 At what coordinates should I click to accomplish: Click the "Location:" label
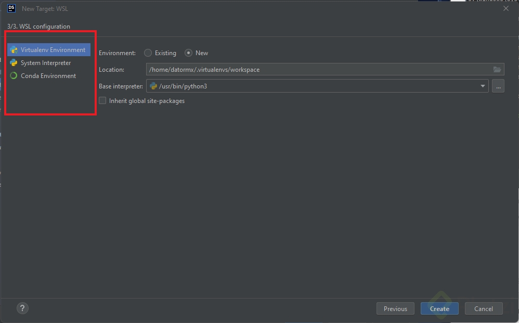click(x=111, y=70)
